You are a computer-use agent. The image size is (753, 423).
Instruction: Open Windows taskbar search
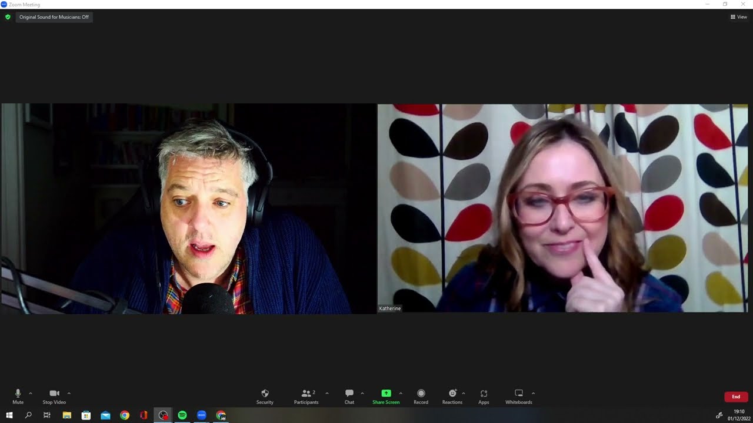(x=28, y=415)
